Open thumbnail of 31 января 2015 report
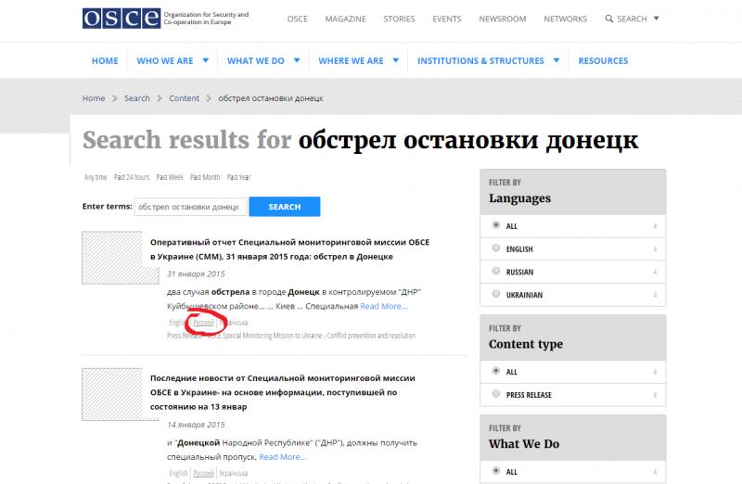The image size is (742, 484). pos(121,258)
